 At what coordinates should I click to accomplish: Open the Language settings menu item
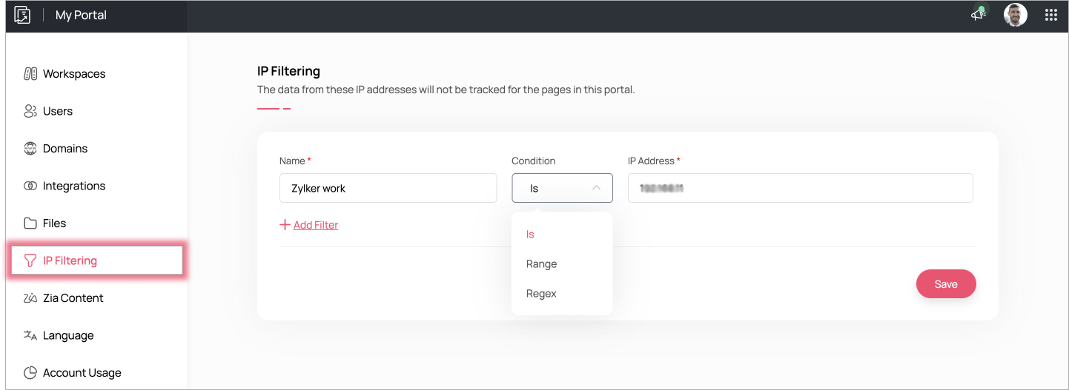[x=68, y=335]
